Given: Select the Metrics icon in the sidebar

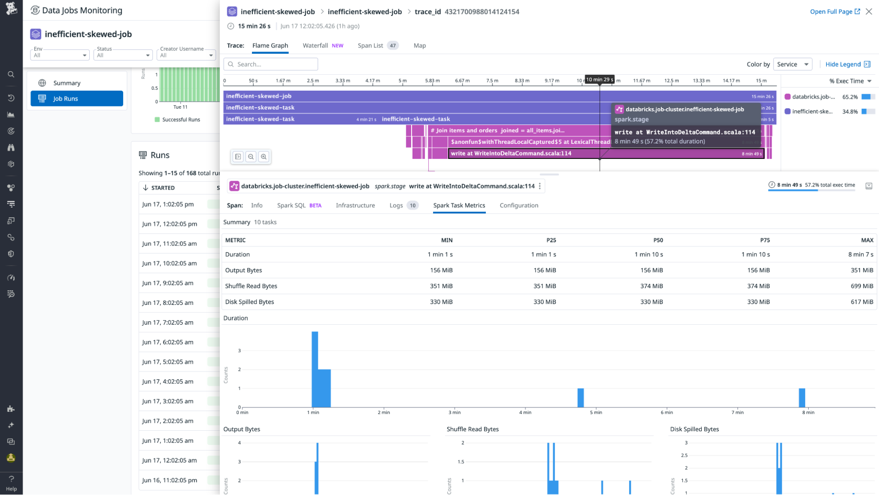Looking at the screenshot, I should (x=11, y=114).
